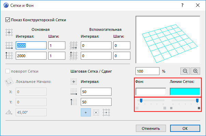Click the rotation angle icon
206x136 pixels.
(x=9, y=112)
